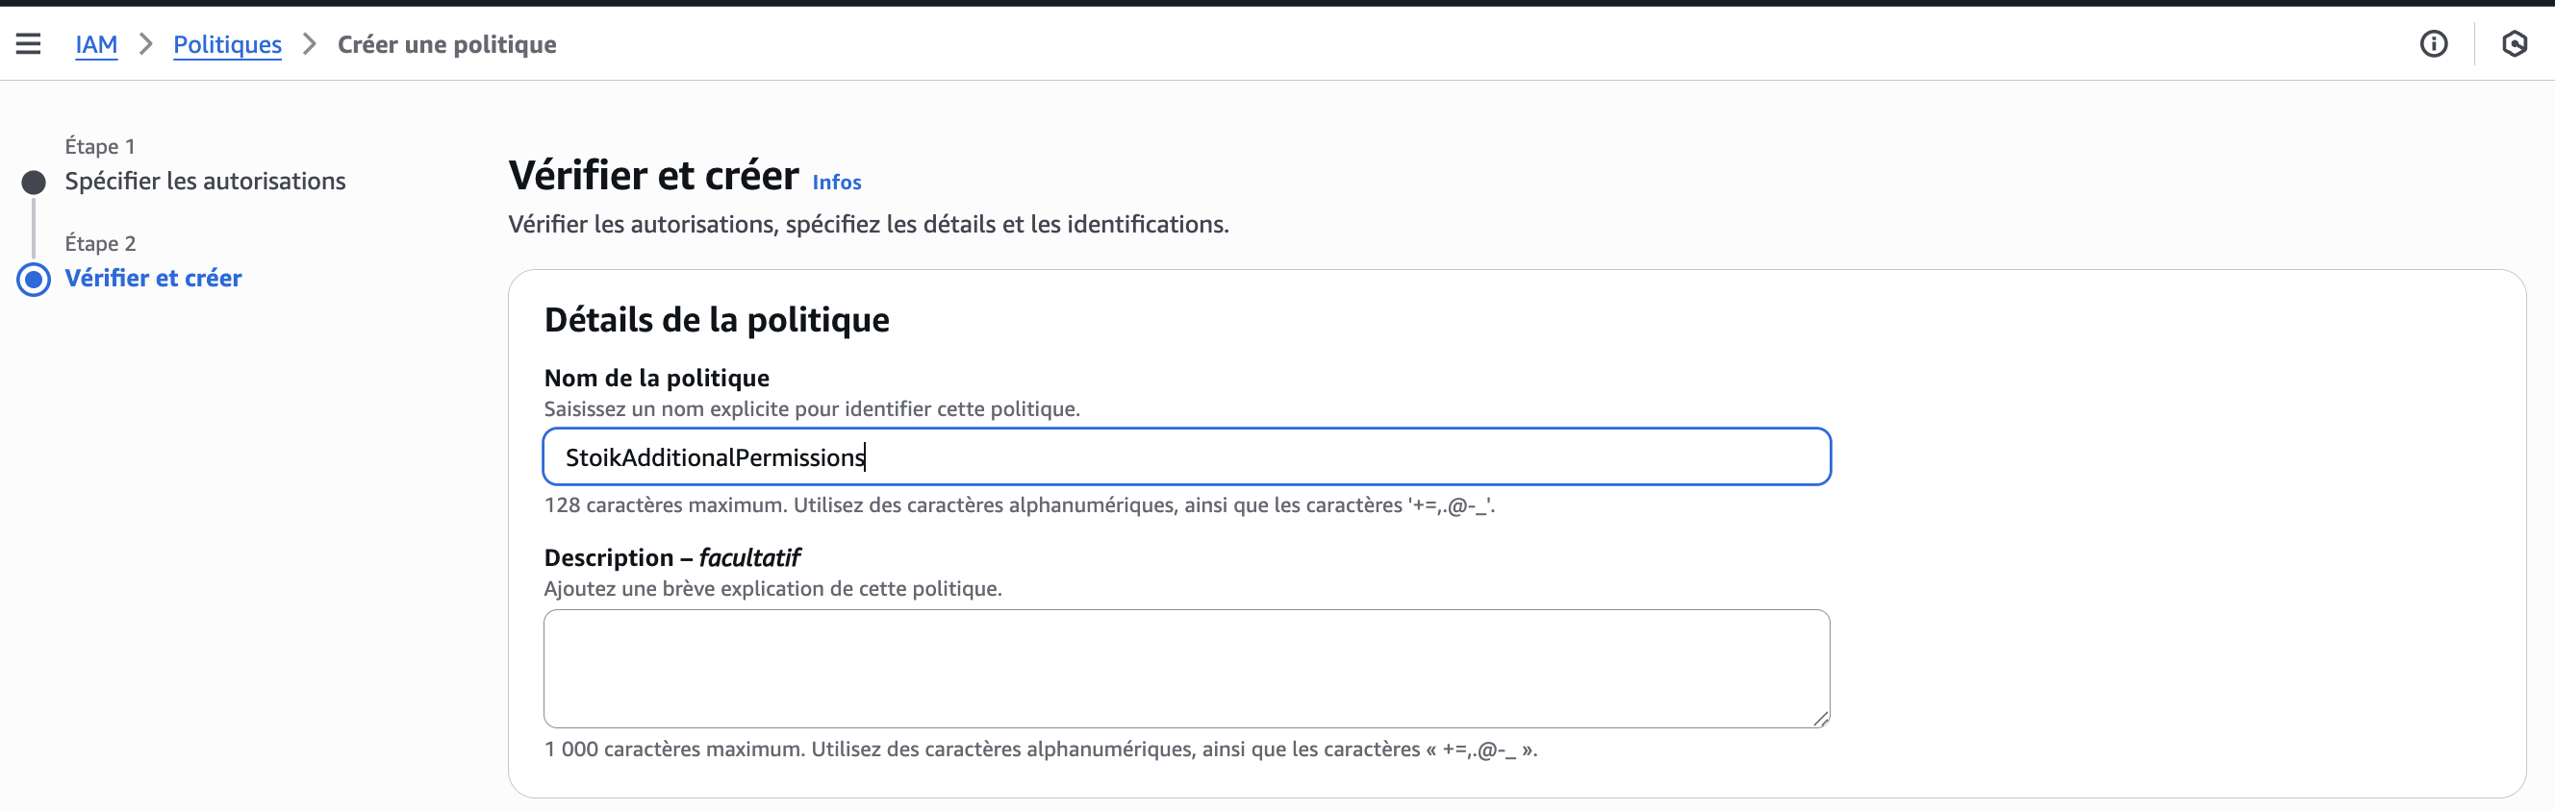Select the blue Étape 2 step indicator
This screenshot has height=811, width=2555.
[x=34, y=280]
